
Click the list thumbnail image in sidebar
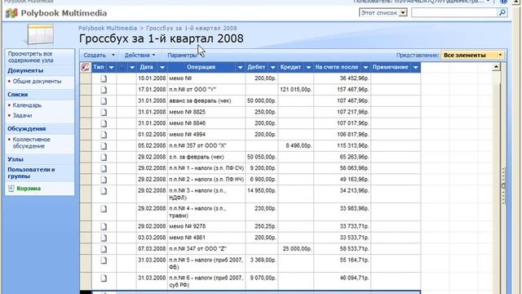pyautogui.click(x=41, y=34)
